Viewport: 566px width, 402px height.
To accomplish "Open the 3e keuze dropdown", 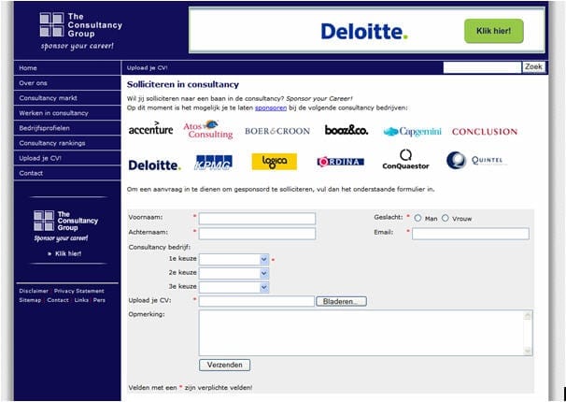I will [x=233, y=287].
